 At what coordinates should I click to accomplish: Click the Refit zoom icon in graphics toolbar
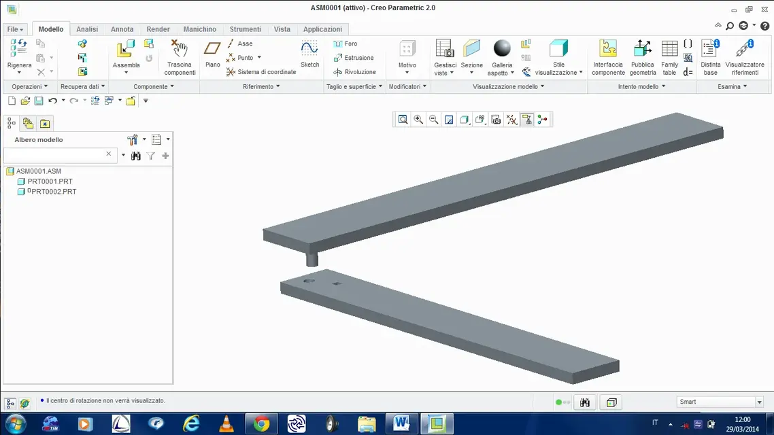click(x=403, y=120)
